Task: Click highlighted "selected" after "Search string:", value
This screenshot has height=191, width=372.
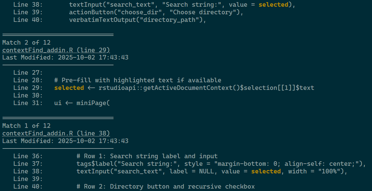Action: click(273, 5)
